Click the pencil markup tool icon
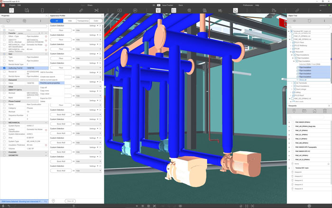 click(81, 10)
